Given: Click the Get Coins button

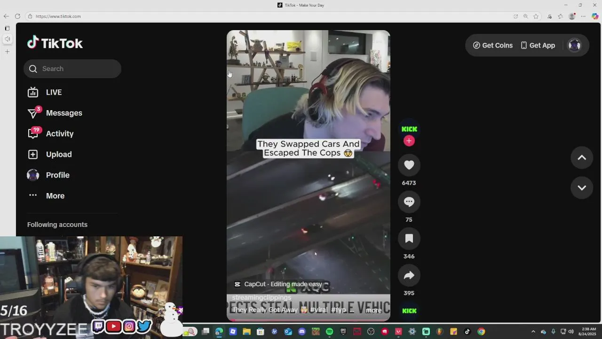Looking at the screenshot, I should coord(493,45).
